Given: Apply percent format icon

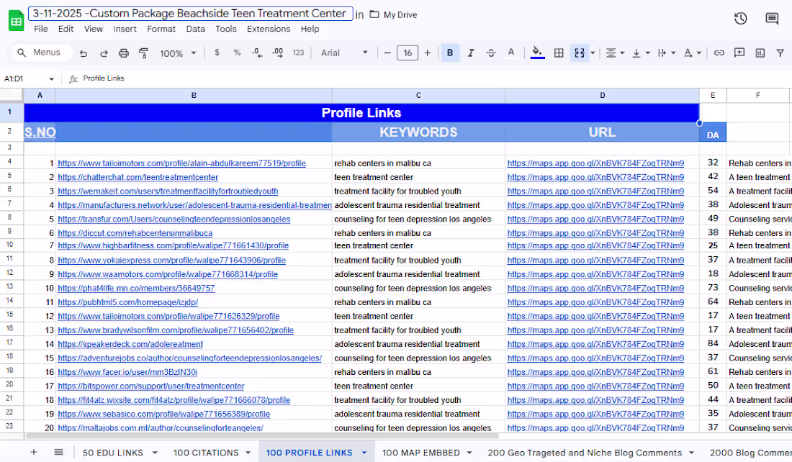Looking at the screenshot, I should coord(237,53).
